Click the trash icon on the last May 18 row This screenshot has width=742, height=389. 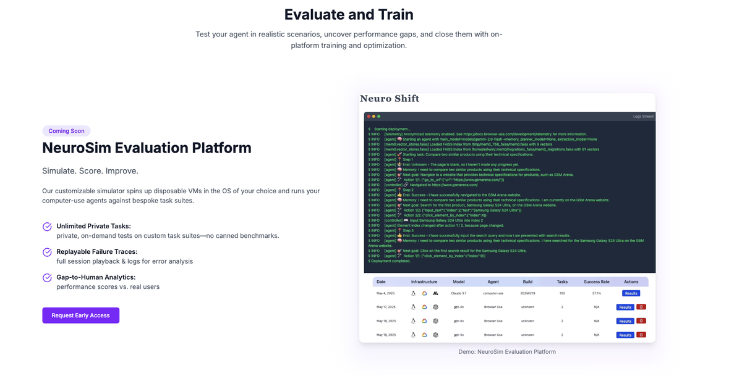(x=640, y=335)
